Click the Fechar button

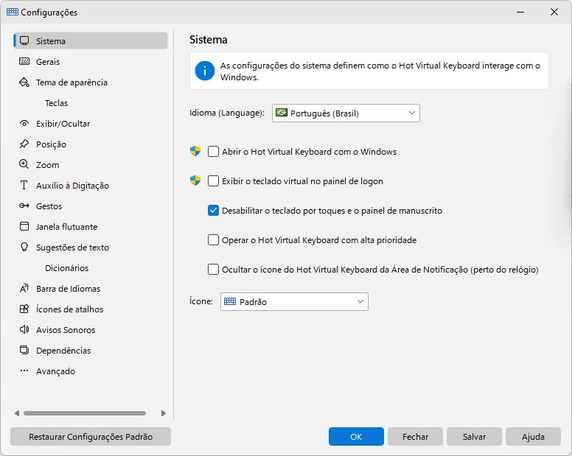click(415, 436)
